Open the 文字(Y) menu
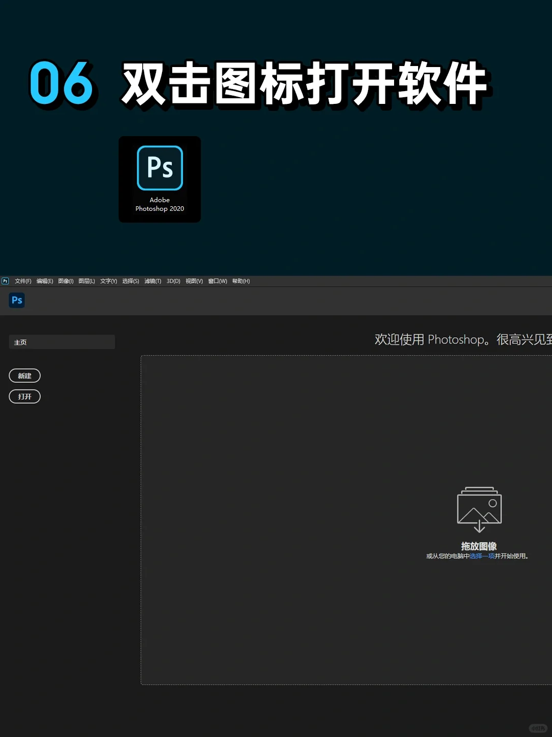This screenshot has width=552, height=737. click(x=108, y=280)
